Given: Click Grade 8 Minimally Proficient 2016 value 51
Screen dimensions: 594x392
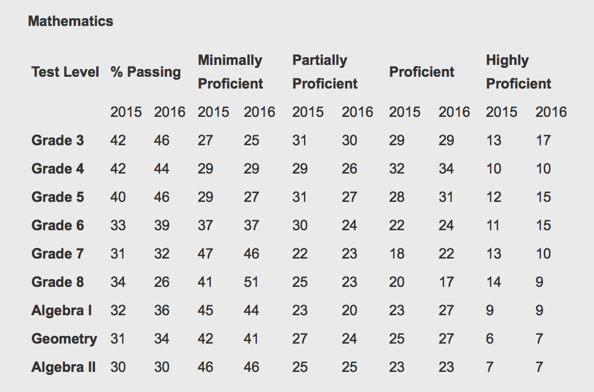Looking at the screenshot, I should (251, 282).
